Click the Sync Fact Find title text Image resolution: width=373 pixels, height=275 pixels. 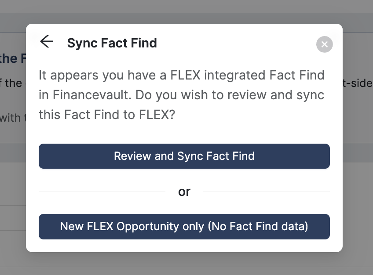point(112,43)
